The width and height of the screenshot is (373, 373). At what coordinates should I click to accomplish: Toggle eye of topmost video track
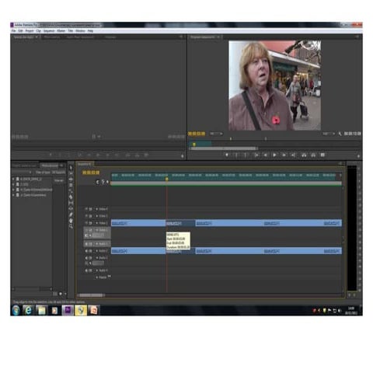[x=86, y=209]
